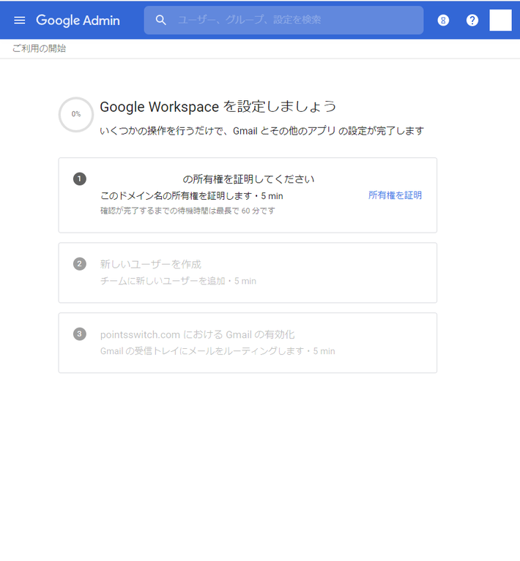Click the Google Admin logo
The width and height of the screenshot is (520, 561).
point(78,20)
